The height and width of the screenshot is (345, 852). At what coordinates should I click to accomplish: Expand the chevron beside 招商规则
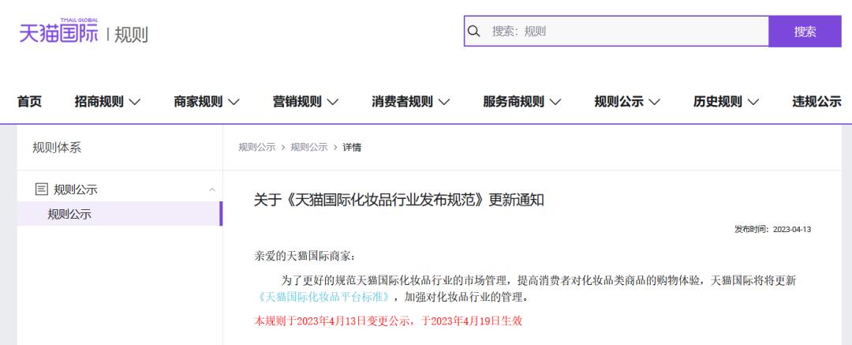135,102
